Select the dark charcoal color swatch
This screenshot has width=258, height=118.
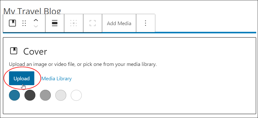click(30, 95)
